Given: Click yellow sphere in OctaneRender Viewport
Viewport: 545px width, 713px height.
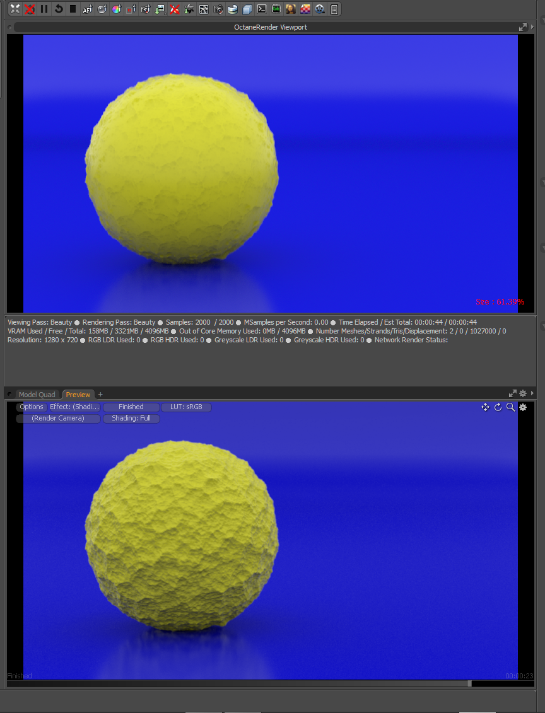Looking at the screenshot, I should pyautogui.click(x=182, y=169).
